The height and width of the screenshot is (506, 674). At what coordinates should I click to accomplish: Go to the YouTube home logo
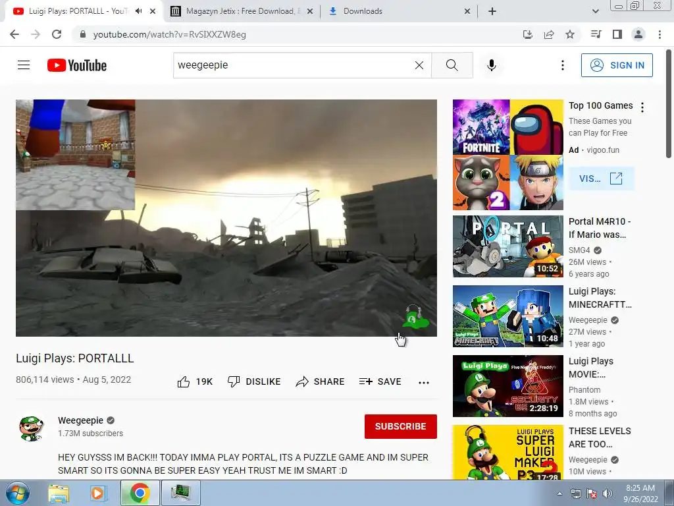click(77, 65)
